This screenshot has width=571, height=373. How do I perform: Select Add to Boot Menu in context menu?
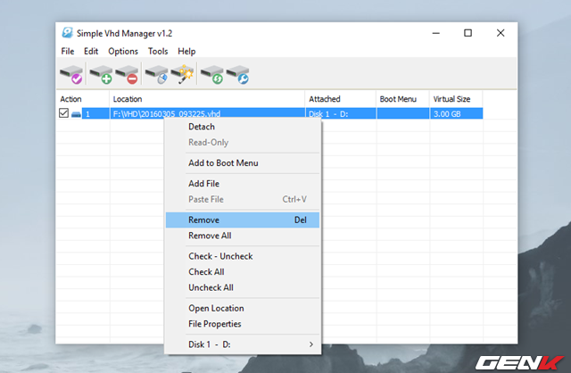[243, 163]
